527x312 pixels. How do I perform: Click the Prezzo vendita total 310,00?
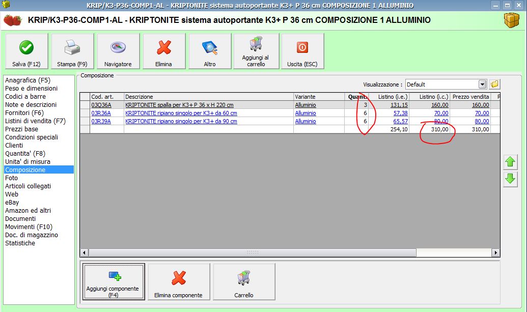coord(480,129)
